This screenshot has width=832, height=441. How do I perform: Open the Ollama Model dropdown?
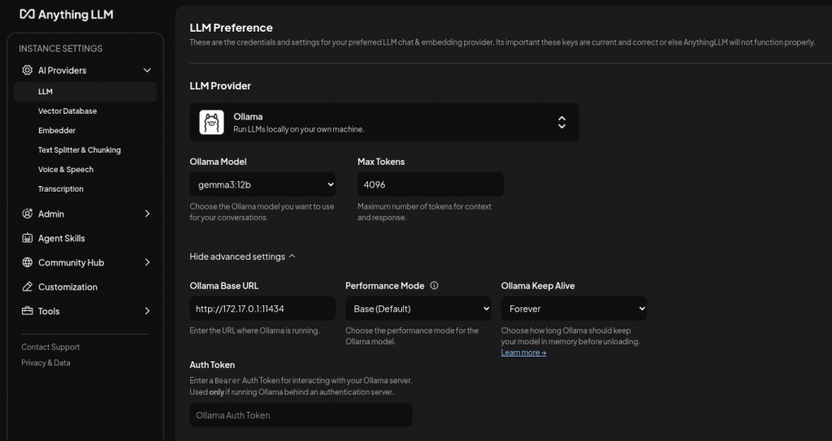[262, 184]
